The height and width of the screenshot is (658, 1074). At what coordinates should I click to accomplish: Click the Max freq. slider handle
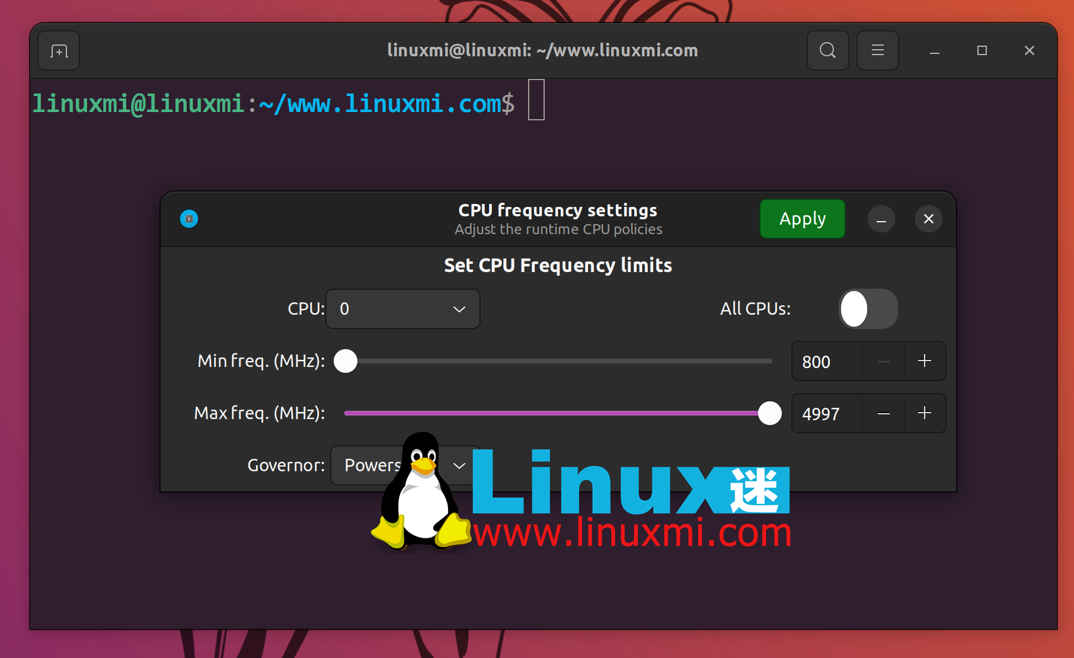(x=770, y=413)
